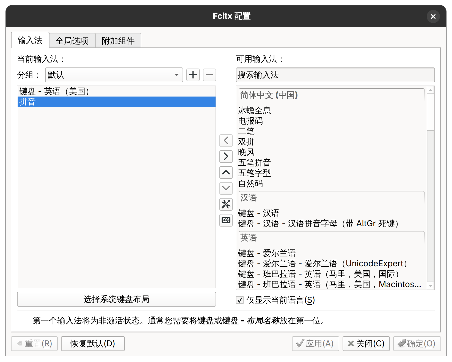Click the plus icon to add a group
Viewport: 452px width, 362px height.
[193, 75]
